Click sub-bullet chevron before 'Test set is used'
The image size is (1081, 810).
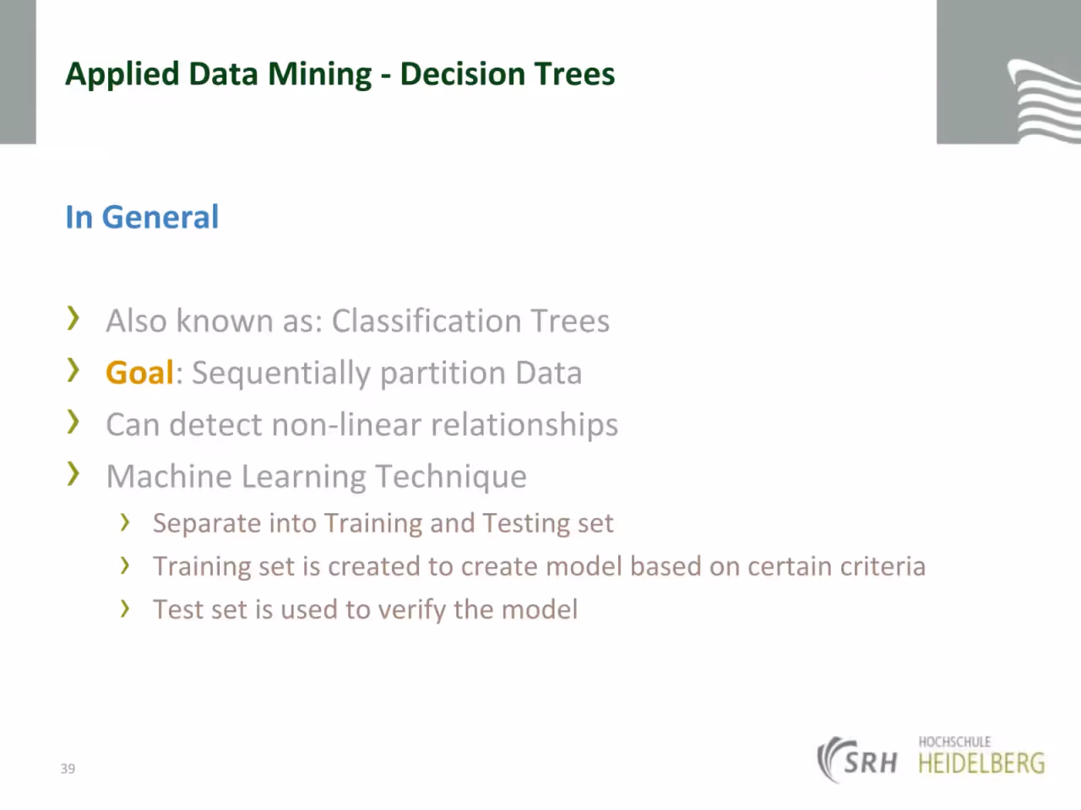point(125,608)
